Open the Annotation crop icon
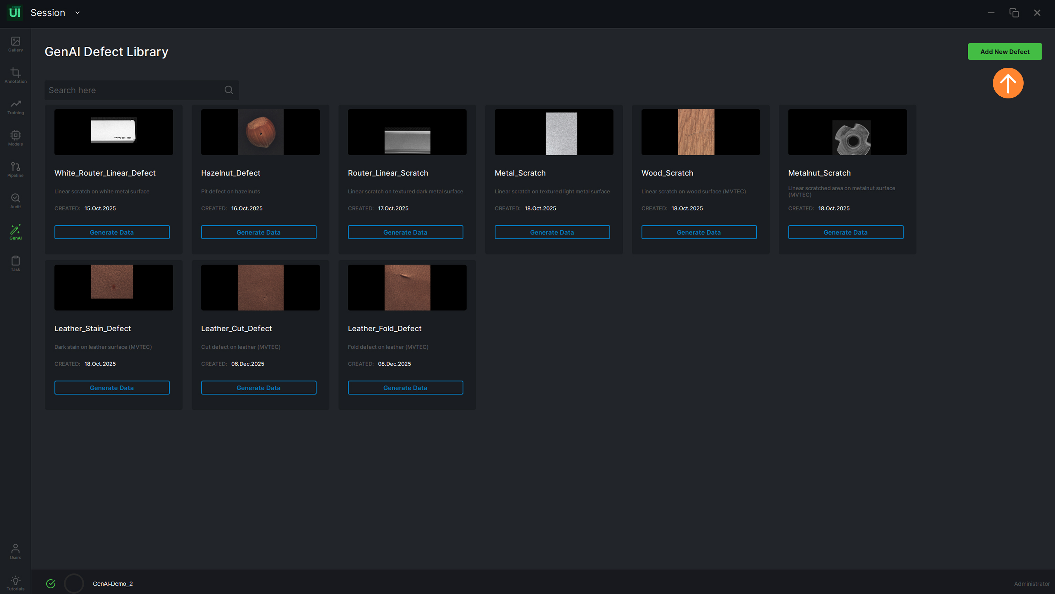This screenshot has width=1055, height=594. [16, 75]
